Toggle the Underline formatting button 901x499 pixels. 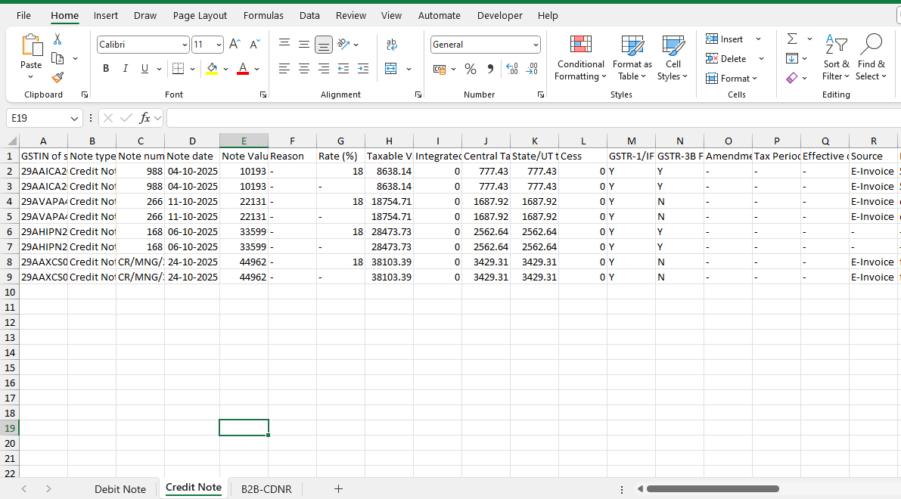click(x=144, y=69)
